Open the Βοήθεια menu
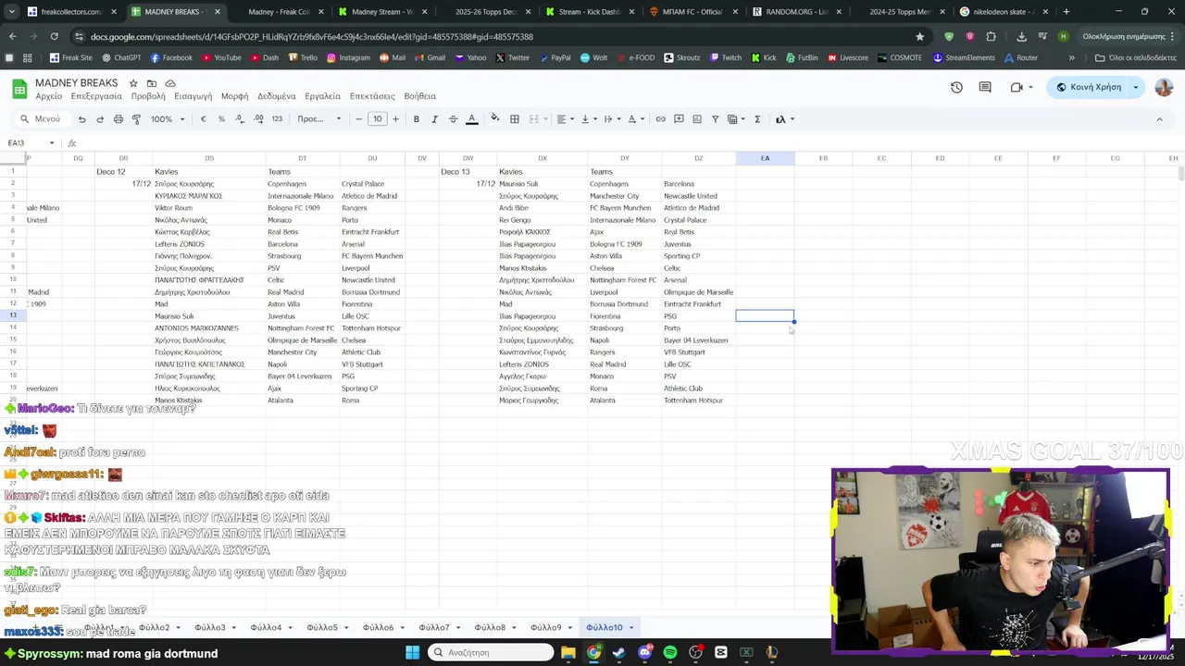The image size is (1185, 666). tap(419, 96)
